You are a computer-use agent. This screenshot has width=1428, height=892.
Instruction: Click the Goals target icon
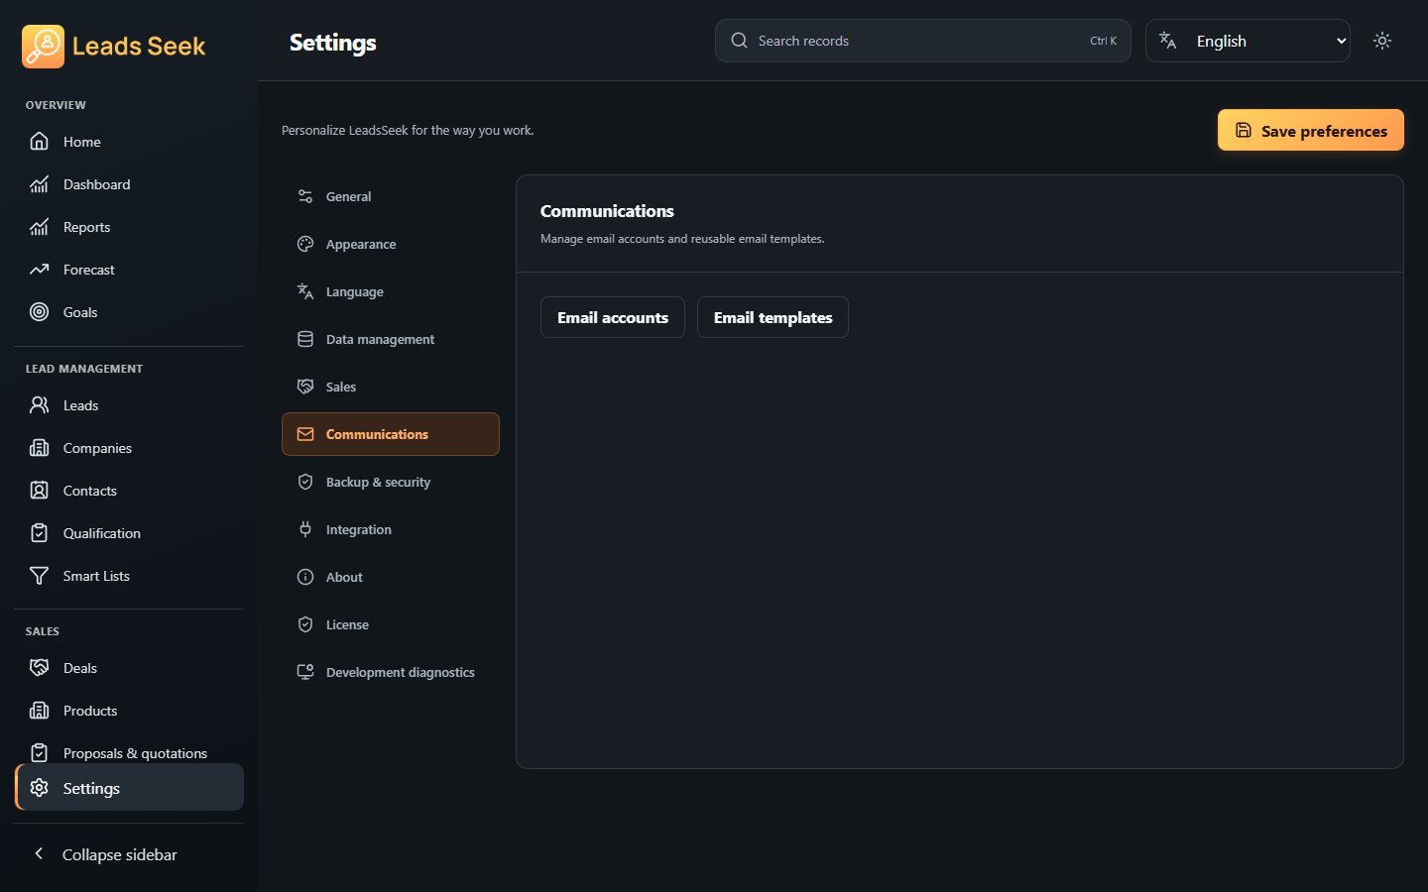click(x=39, y=312)
